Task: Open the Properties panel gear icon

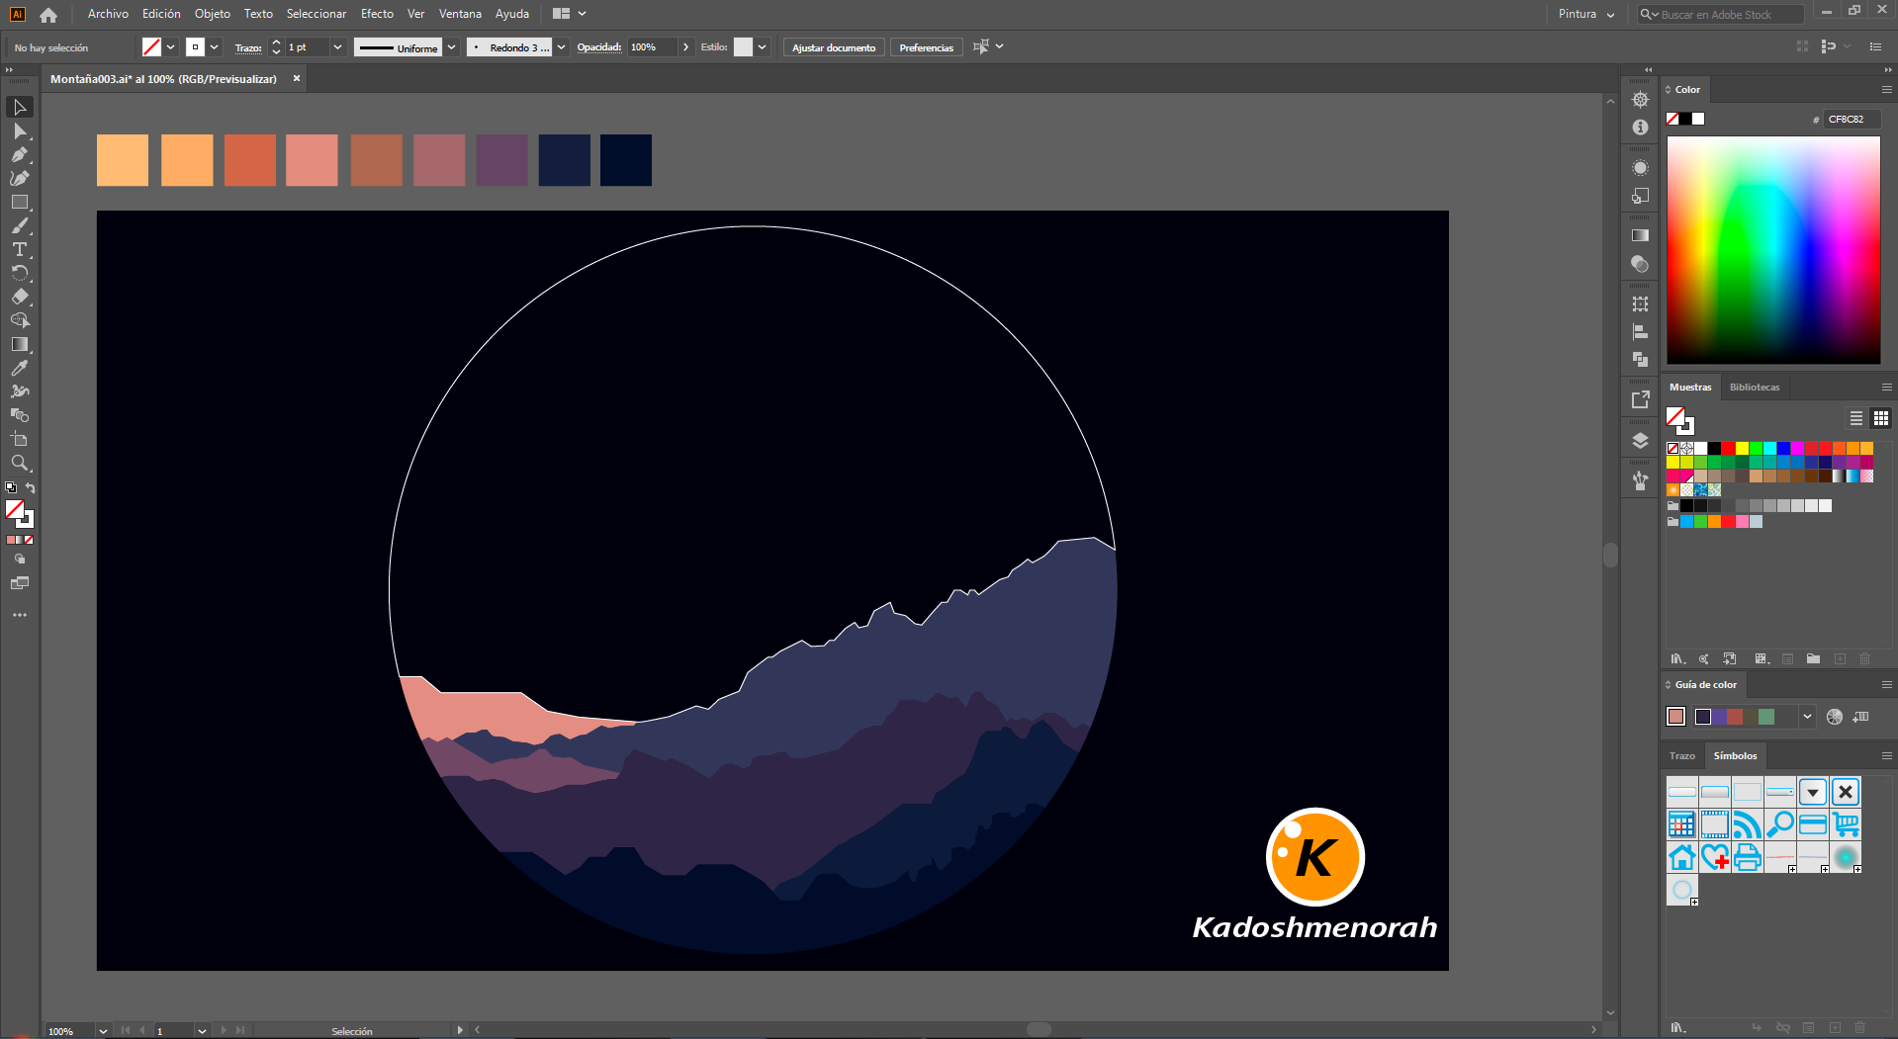Action: click(x=1640, y=100)
